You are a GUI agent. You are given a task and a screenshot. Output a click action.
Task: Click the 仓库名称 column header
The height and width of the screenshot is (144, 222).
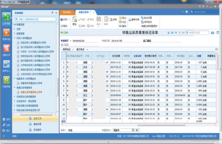point(137,56)
